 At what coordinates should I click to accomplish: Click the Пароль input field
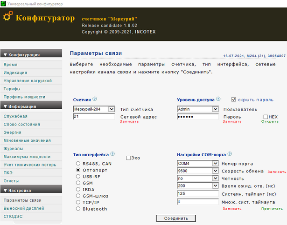click(x=198, y=117)
